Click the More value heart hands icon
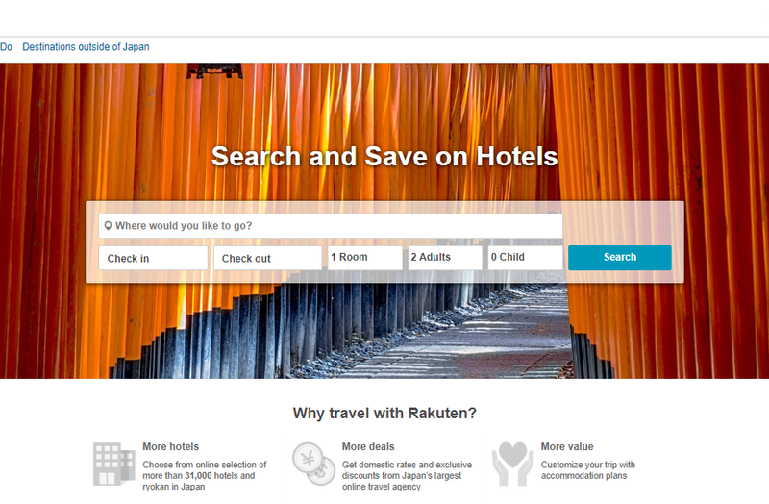This screenshot has height=504, width=769. tap(512, 464)
